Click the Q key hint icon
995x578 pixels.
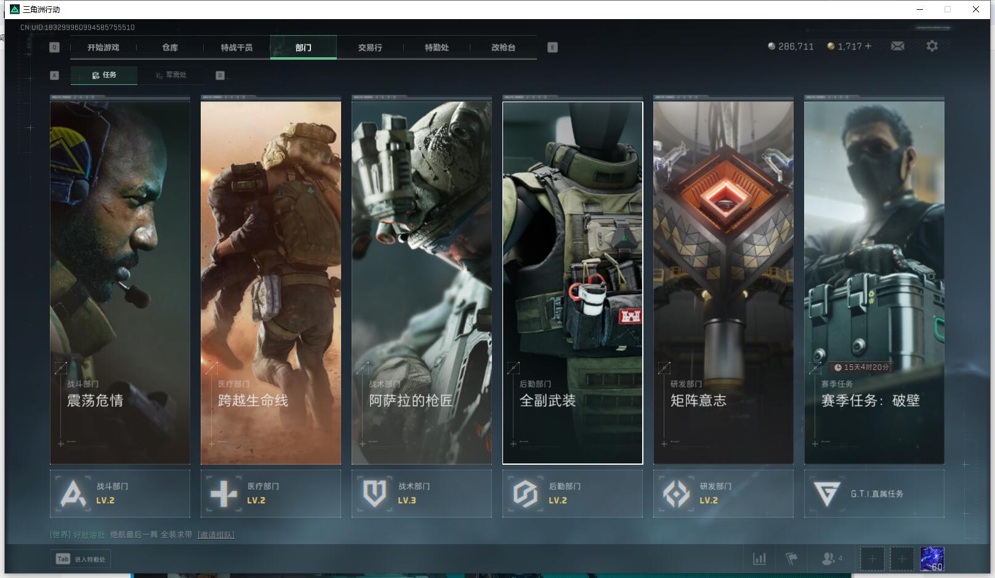(x=54, y=47)
